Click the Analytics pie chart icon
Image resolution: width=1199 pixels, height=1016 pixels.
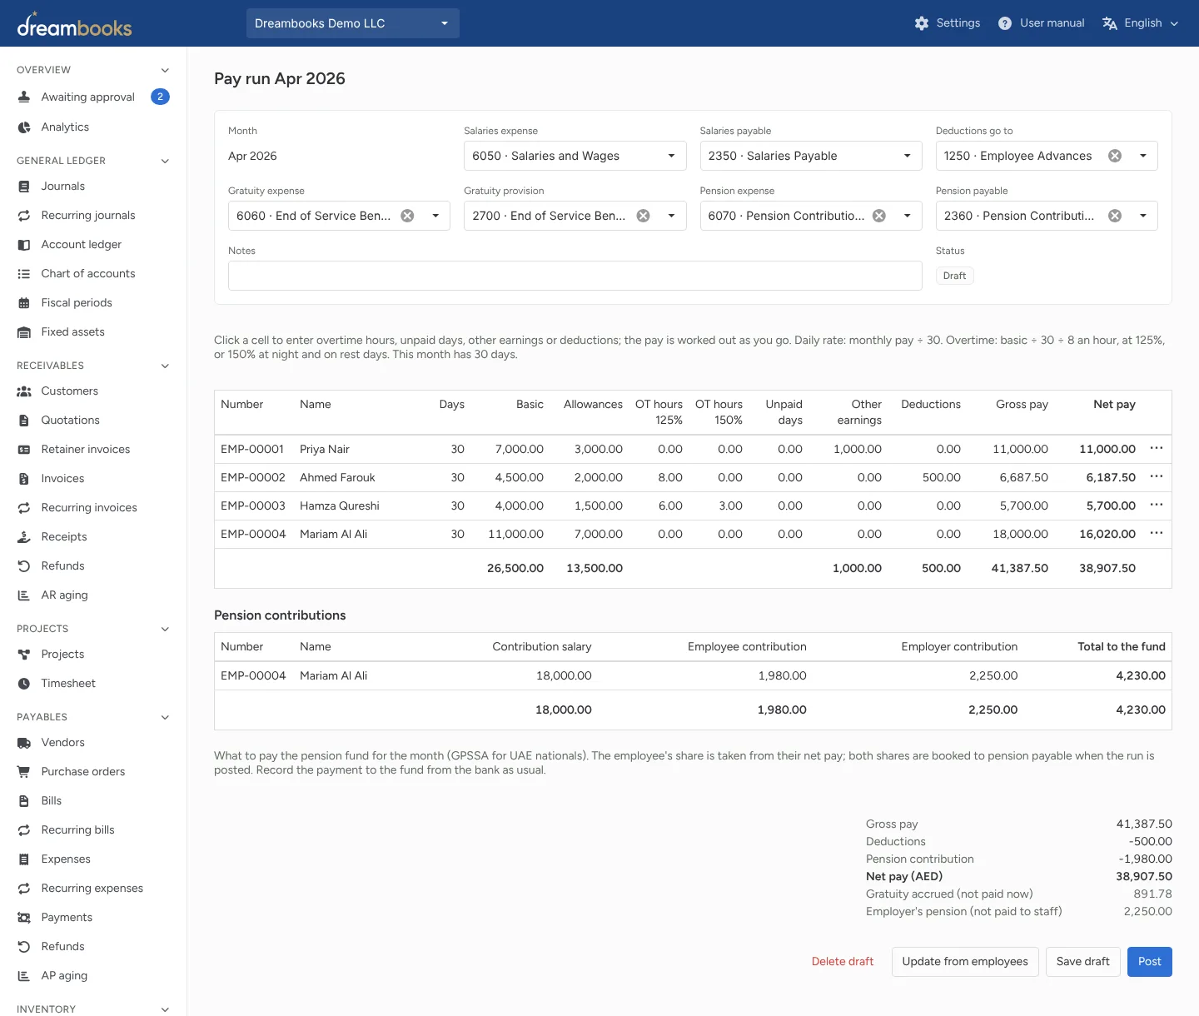(x=24, y=127)
